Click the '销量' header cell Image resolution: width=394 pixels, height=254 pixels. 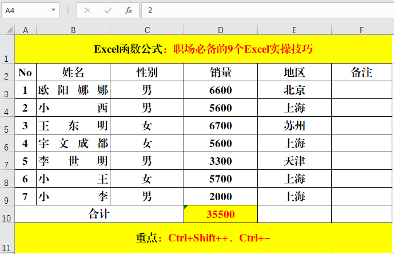coord(221,72)
